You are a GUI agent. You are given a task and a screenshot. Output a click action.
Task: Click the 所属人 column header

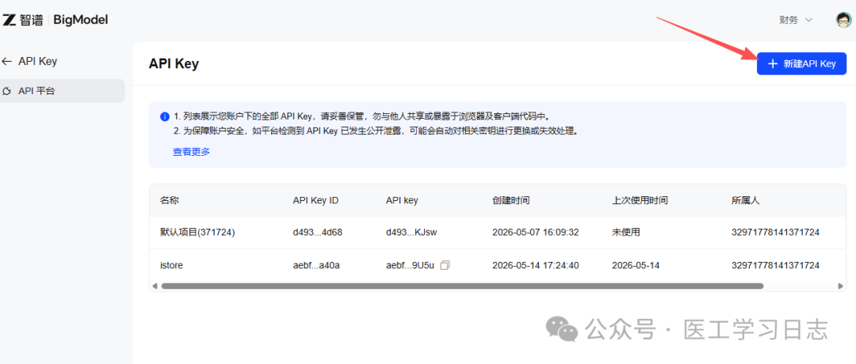[745, 200]
